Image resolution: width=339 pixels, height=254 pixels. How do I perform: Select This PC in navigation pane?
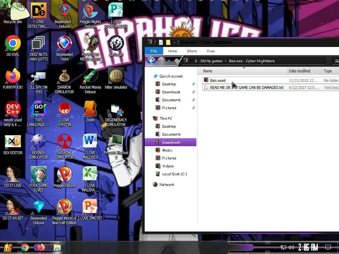(x=163, y=118)
